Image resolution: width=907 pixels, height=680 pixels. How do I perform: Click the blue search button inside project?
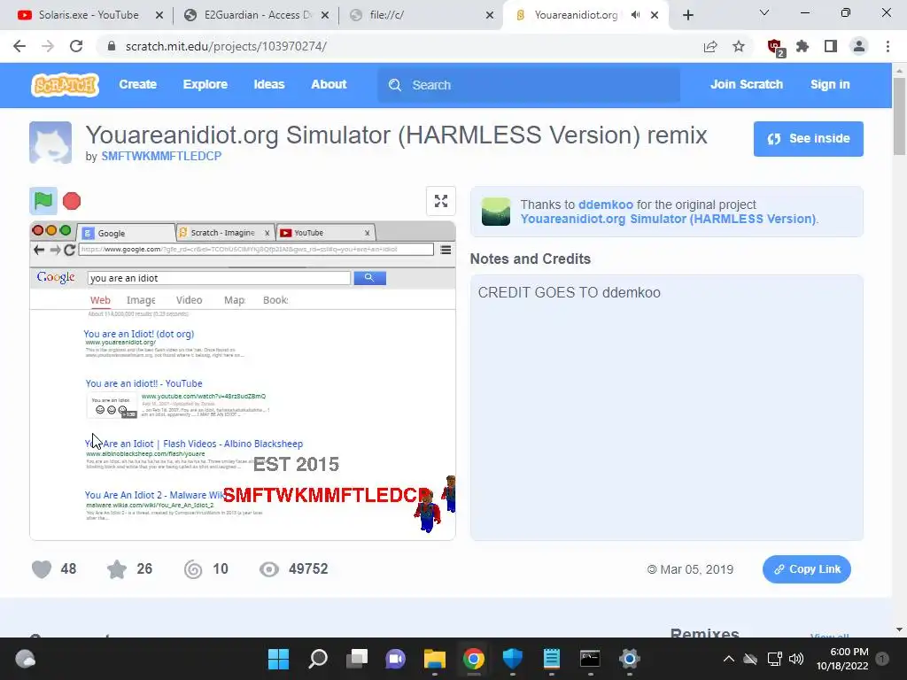[x=369, y=278]
